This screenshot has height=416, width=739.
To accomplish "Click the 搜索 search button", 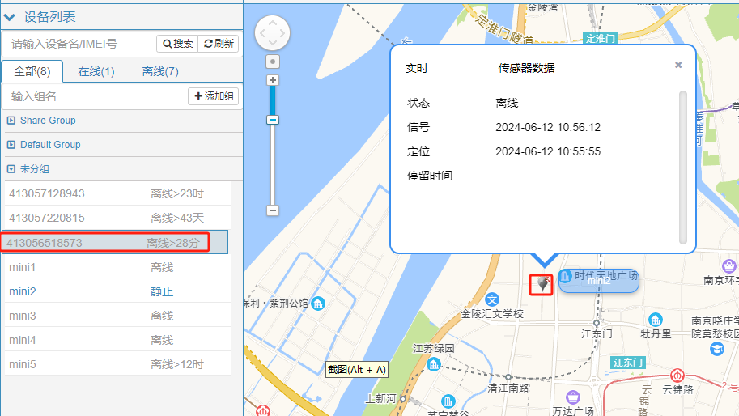I will coord(177,44).
